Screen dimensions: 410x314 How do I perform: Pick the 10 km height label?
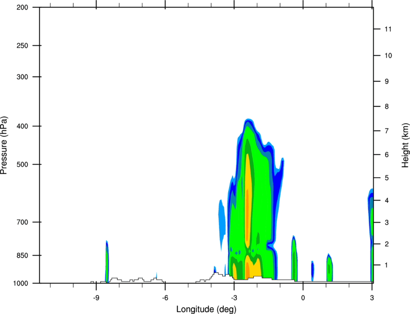coord(388,56)
